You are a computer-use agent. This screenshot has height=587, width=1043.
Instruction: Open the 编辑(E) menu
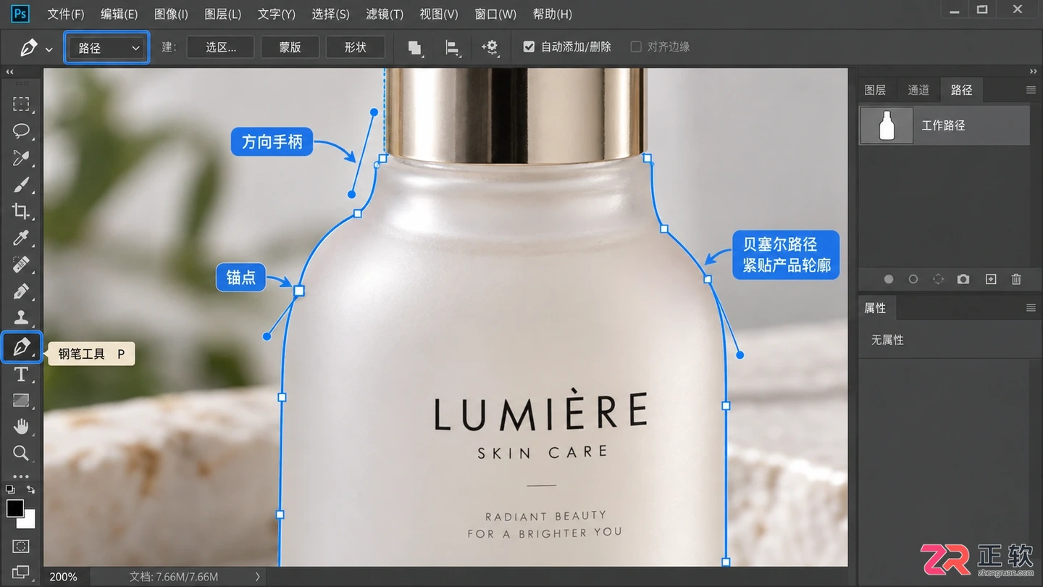(x=119, y=14)
